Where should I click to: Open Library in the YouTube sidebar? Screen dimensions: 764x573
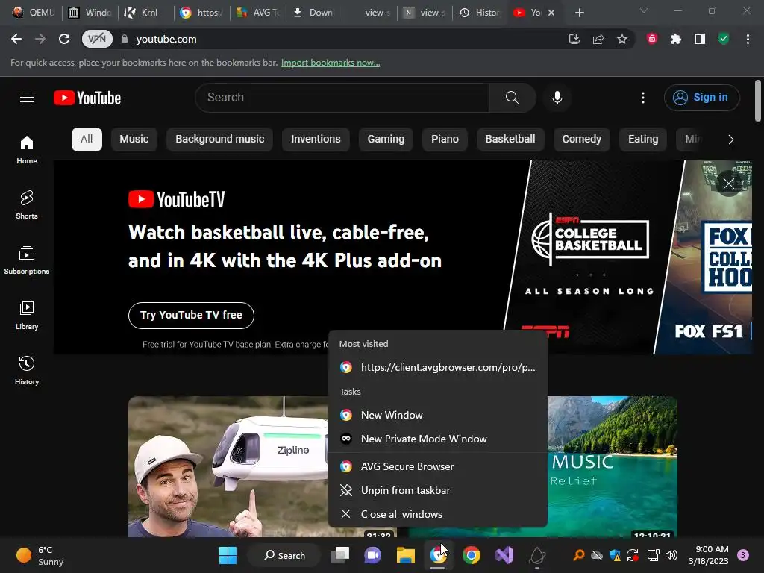pos(27,316)
